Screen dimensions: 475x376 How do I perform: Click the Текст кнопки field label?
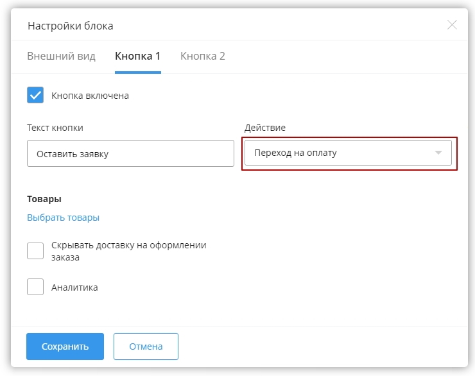[55, 128]
